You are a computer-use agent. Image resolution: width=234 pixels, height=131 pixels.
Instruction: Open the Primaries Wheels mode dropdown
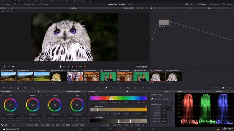point(75,91)
